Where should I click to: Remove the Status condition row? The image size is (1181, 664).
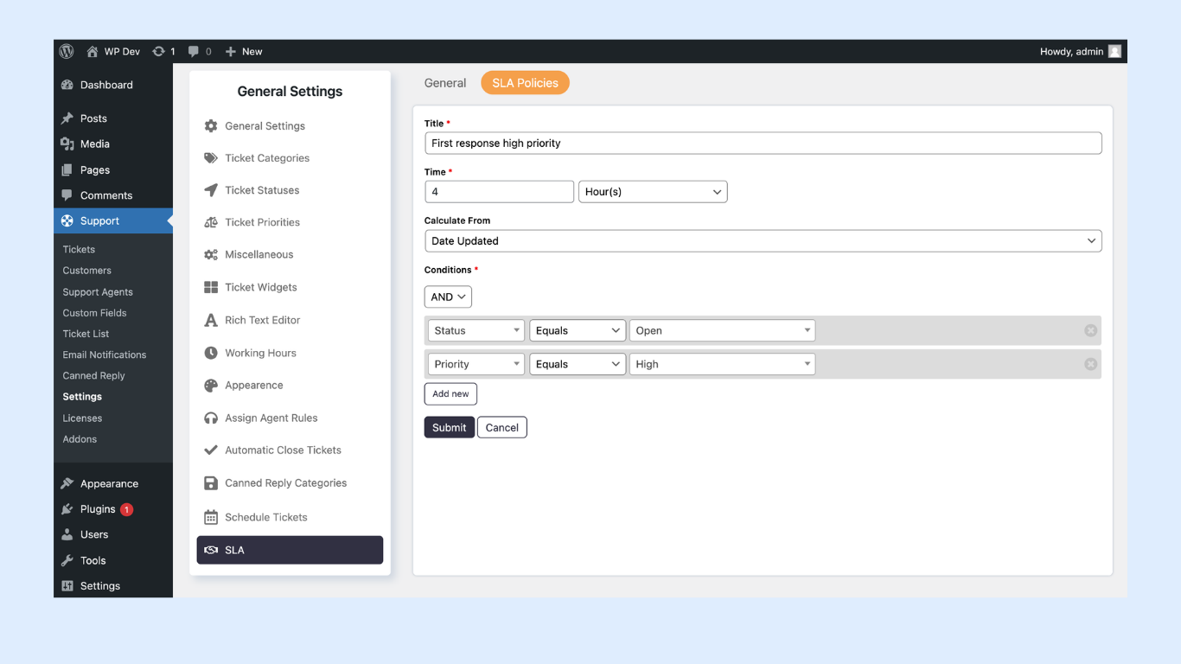click(1090, 330)
